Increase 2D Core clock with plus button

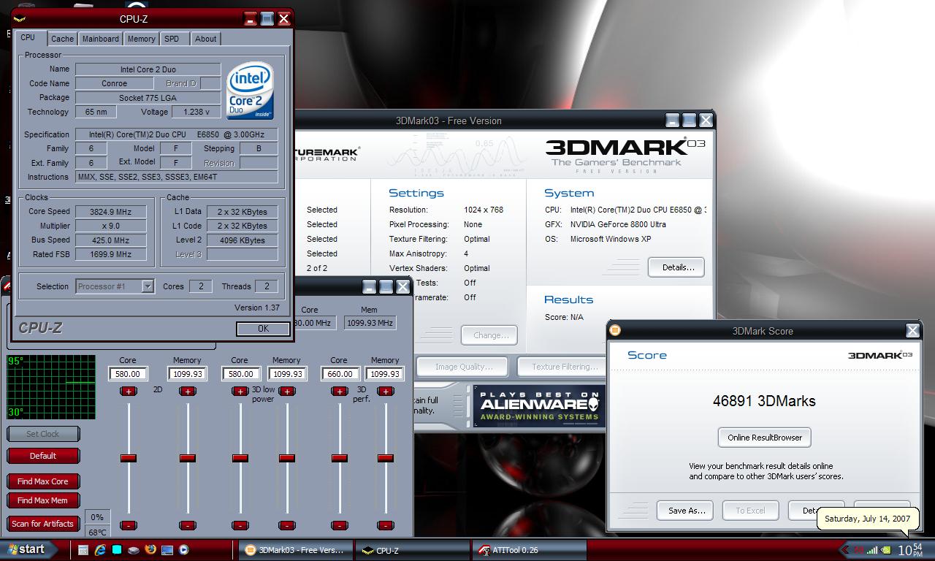tap(128, 392)
